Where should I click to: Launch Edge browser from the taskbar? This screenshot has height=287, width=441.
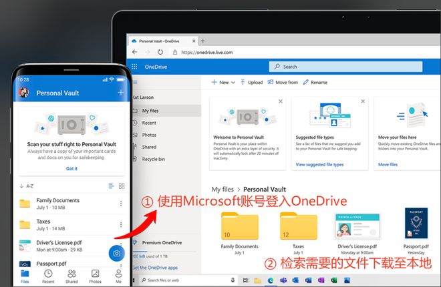click(271, 280)
